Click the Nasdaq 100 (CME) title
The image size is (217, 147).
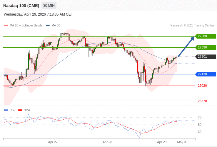click(x=21, y=6)
